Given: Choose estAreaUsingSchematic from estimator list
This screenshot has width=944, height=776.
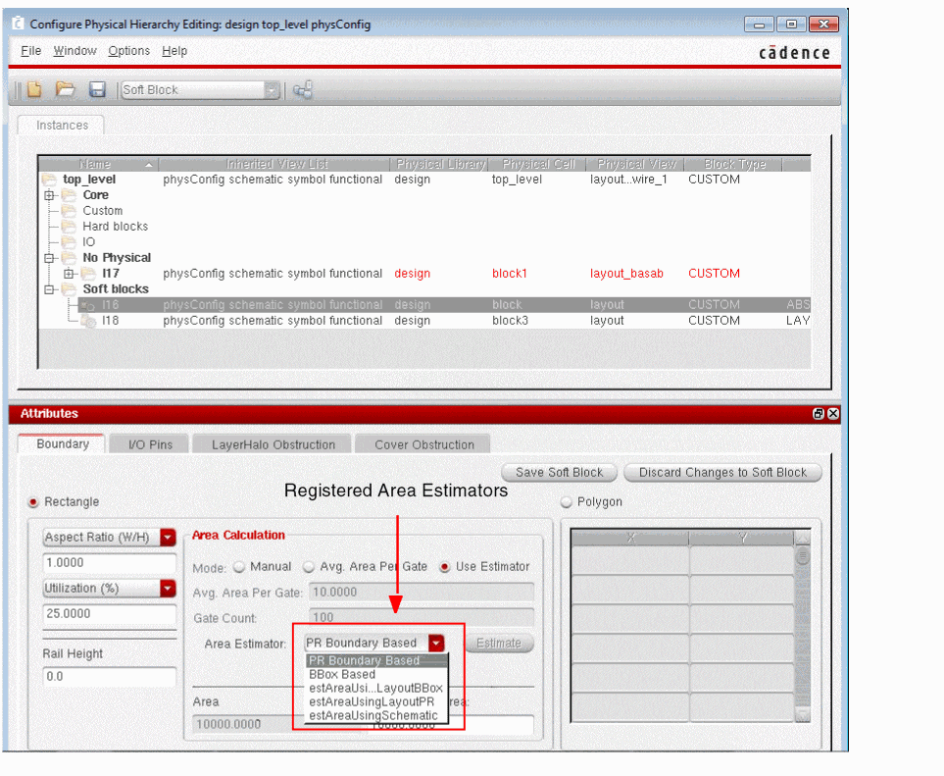Looking at the screenshot, I should 373,716.
